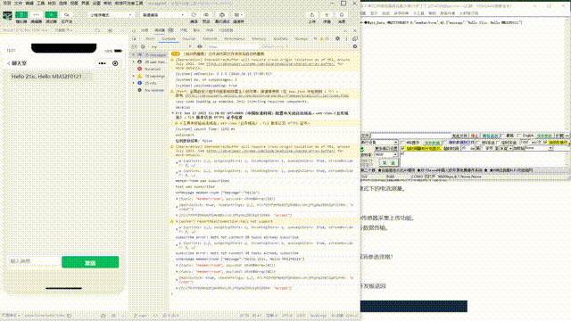Click the 消息 notification bell icon

click(x=342, y=15)
